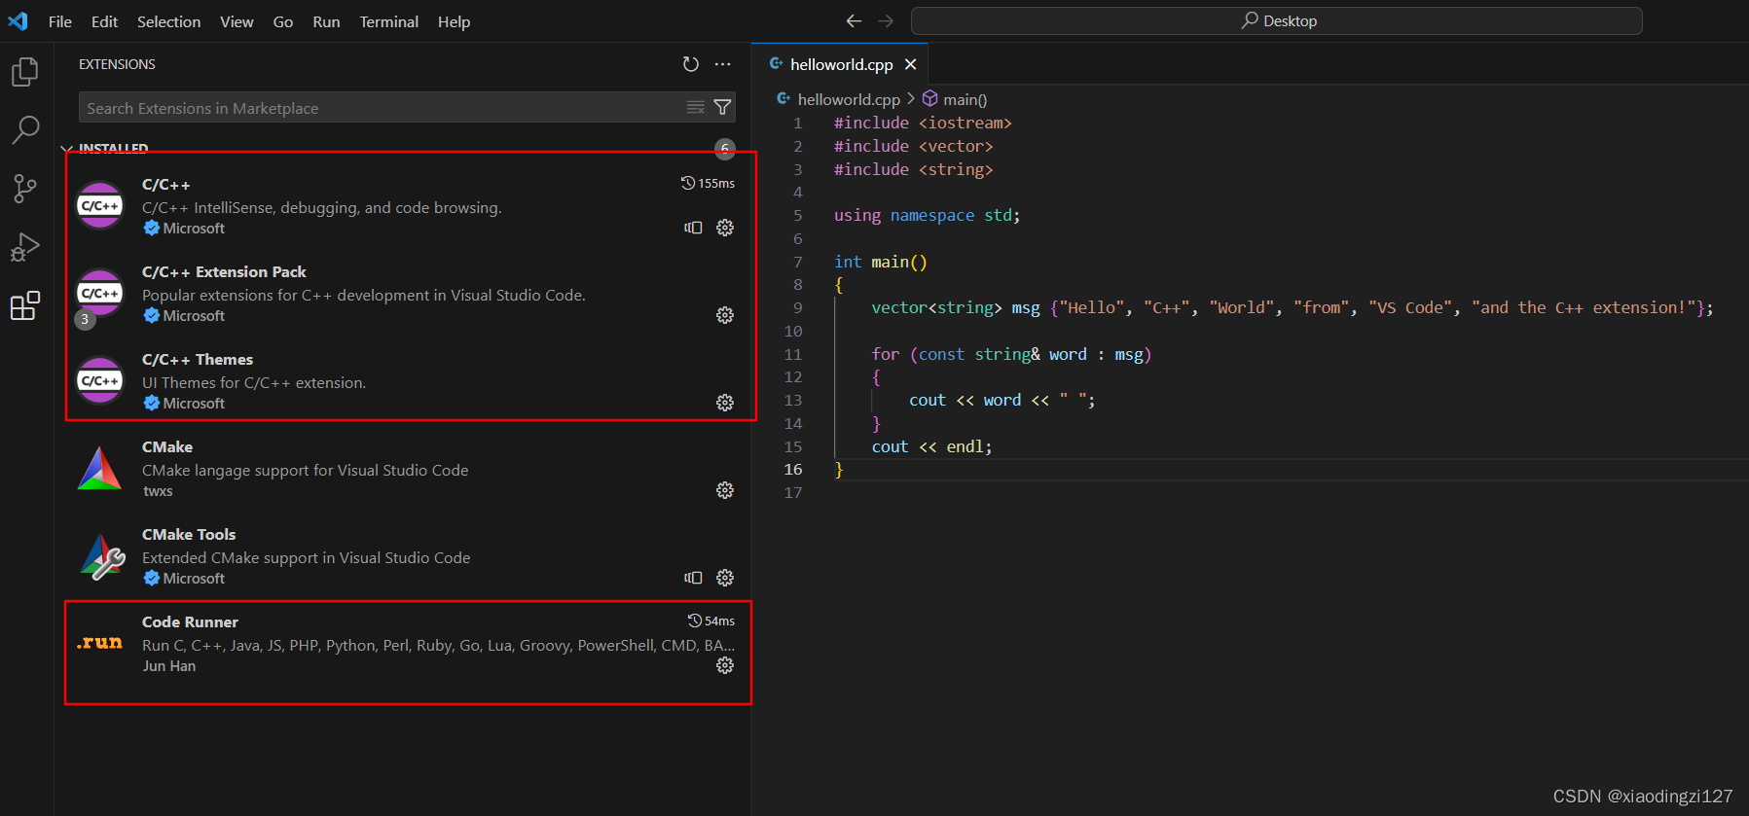Click the Microsoft publisher under C/C++ Themes
This screenshot has height=816, width=1749.
coord(194,404)
